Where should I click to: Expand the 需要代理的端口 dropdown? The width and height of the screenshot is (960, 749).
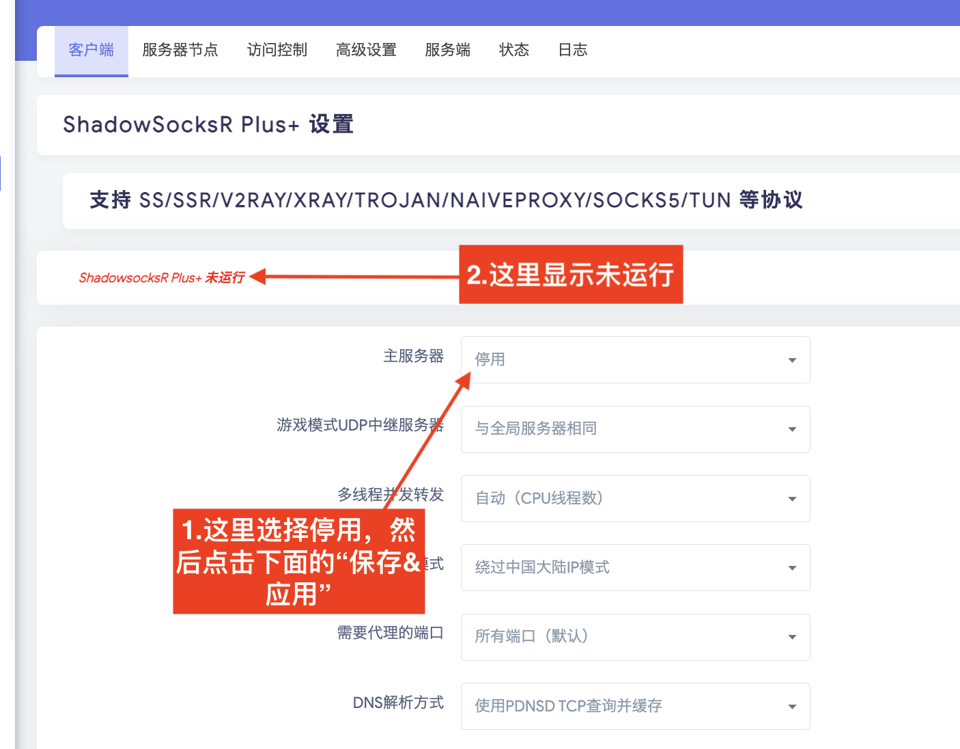coord(635,637)
